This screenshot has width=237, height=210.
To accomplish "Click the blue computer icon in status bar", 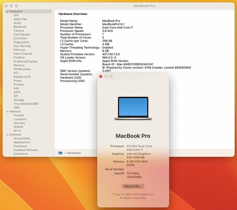I will [60, 153].
